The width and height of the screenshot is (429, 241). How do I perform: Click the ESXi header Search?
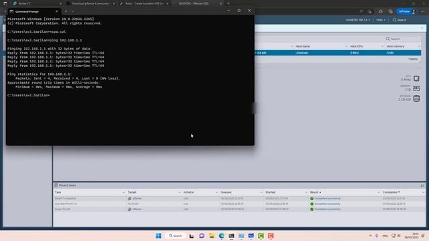click(400, 20)
